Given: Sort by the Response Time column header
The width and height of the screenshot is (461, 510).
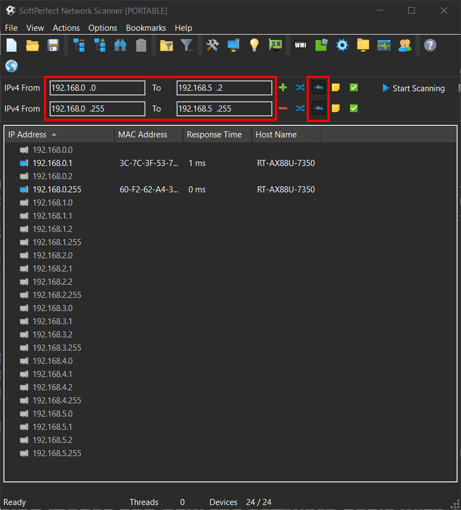Looking at the screenshot, I should [x=218, y=135].
